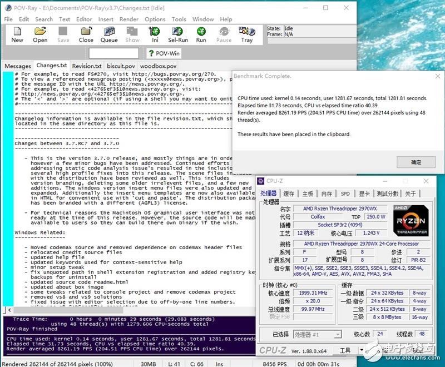Screen dimensions: 445x367
Task: Click the CPU-Z 工具 button
Action: [345, 350]
